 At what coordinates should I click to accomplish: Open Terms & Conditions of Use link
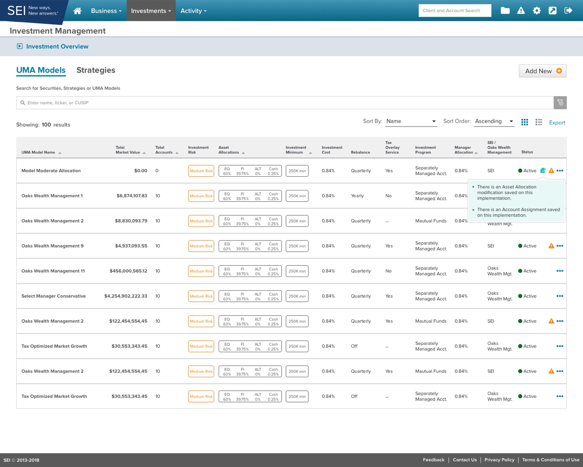click(551, 460)
